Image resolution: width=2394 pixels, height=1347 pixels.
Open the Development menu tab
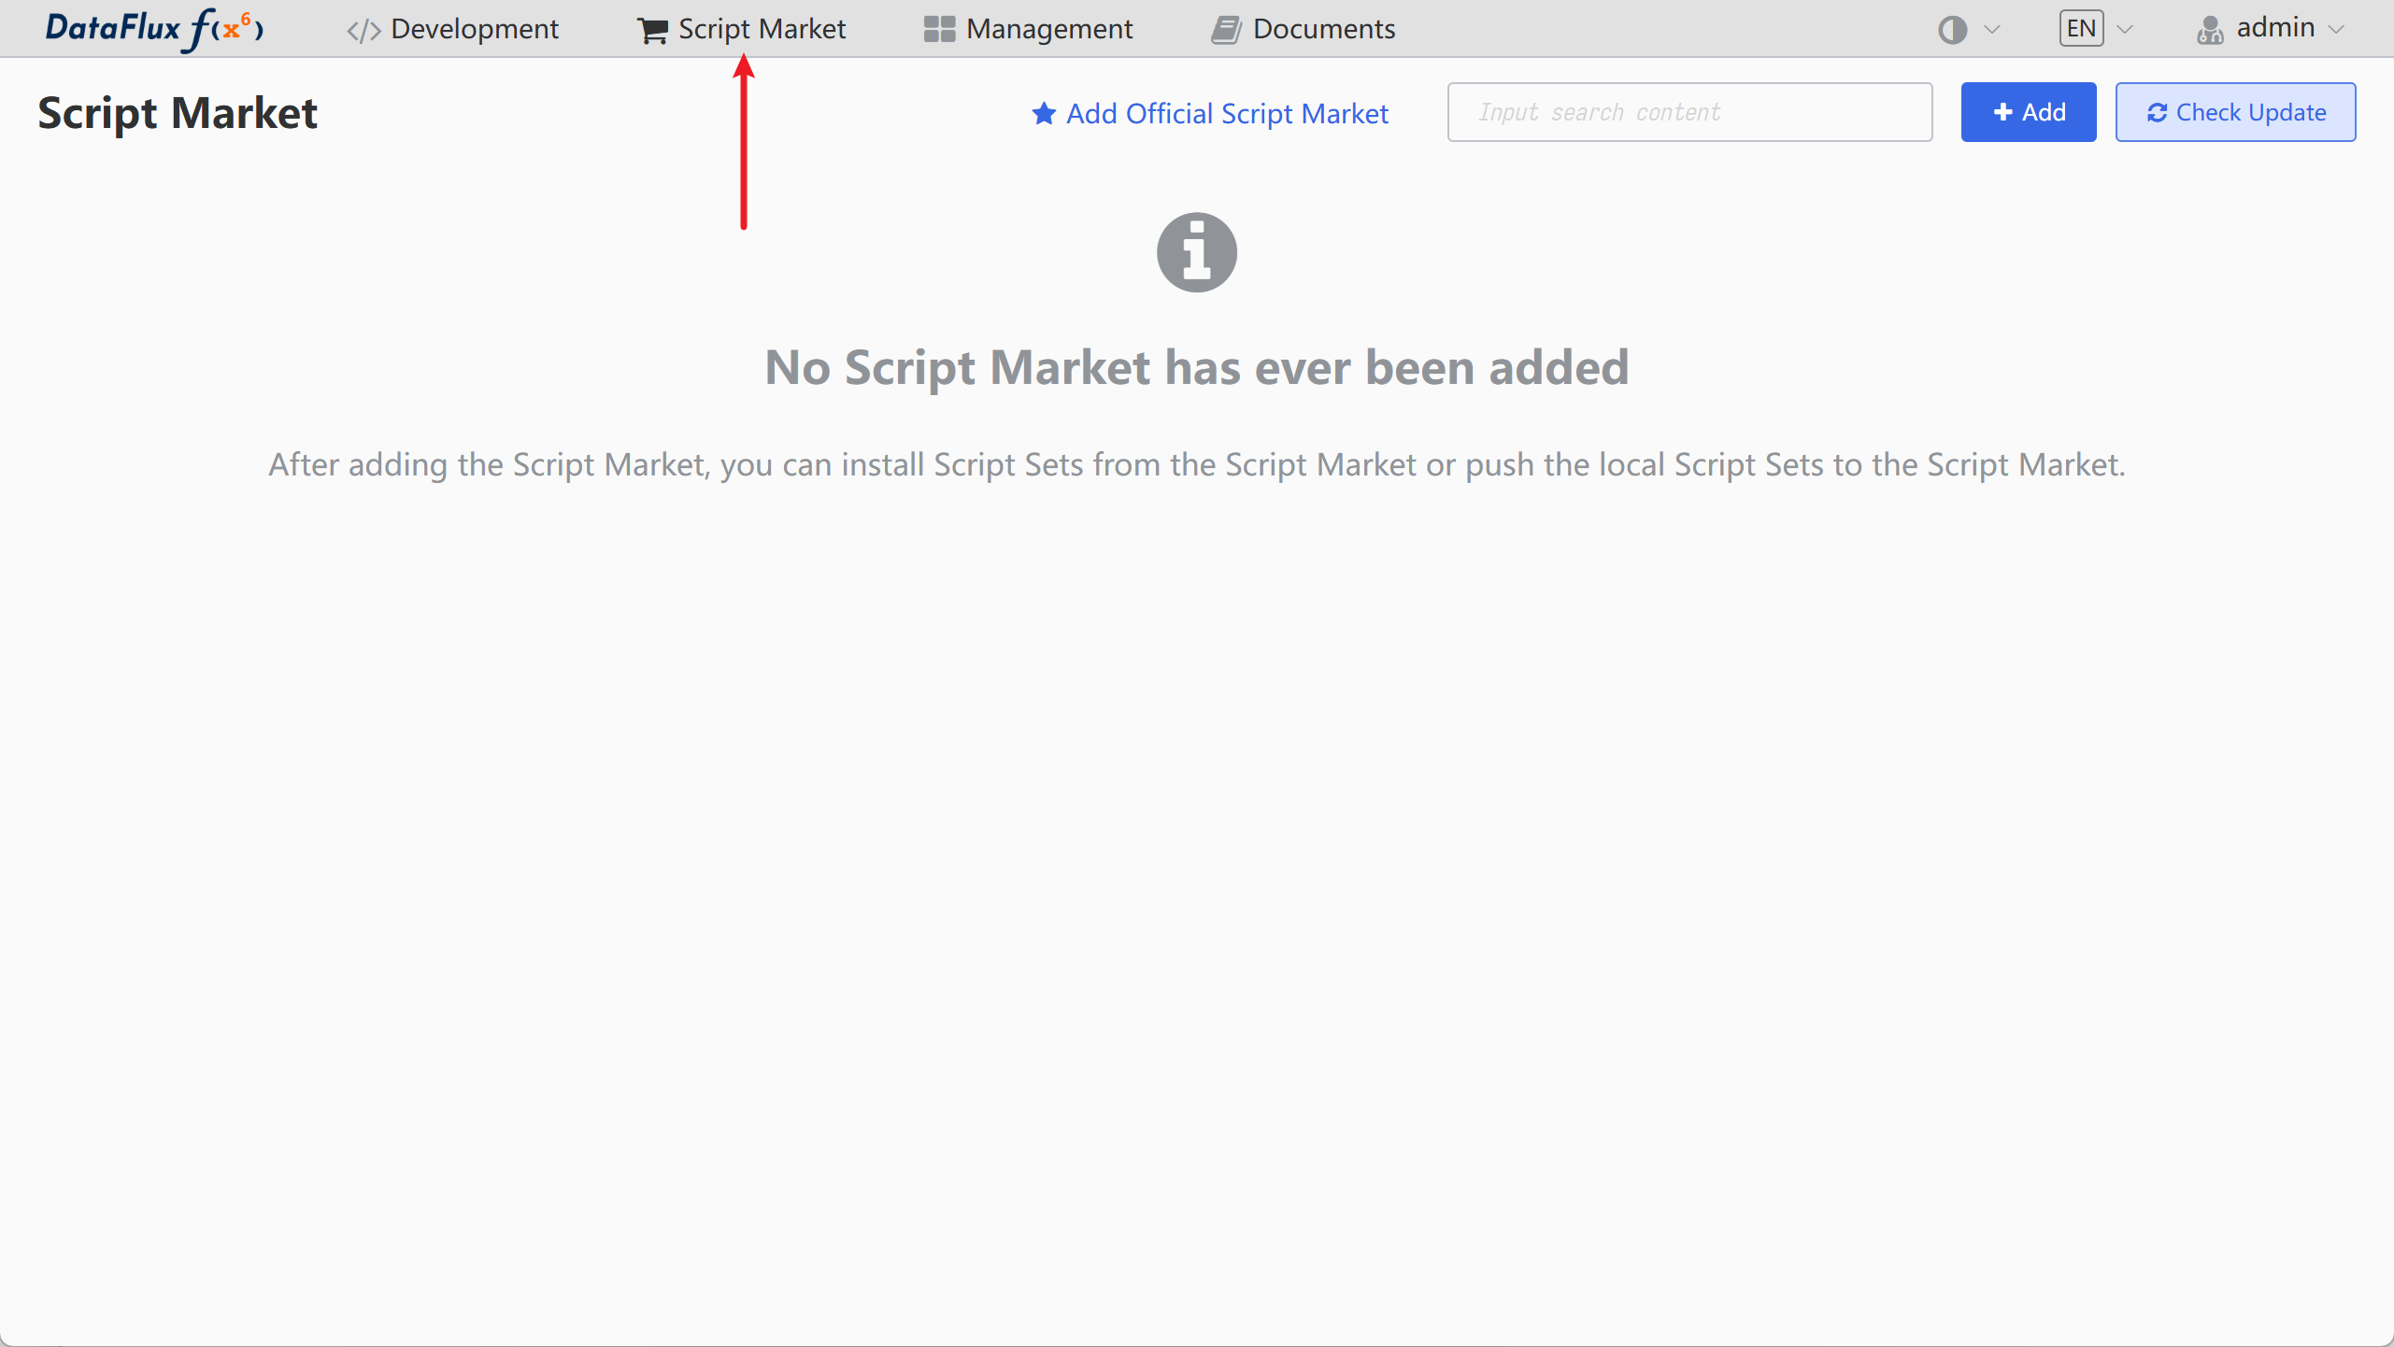point(474,29)
